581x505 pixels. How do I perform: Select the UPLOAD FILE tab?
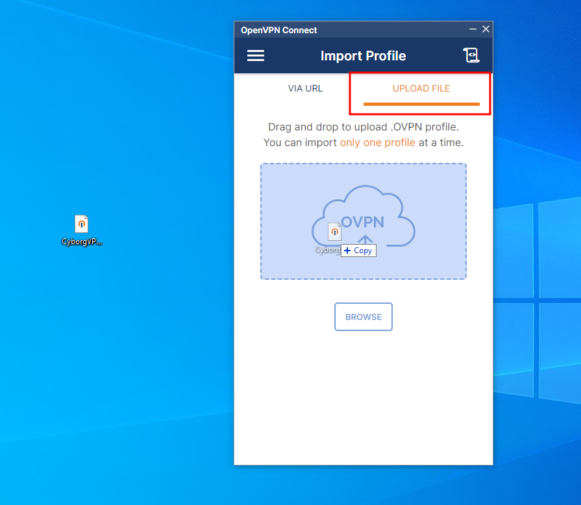pos(421,88)
